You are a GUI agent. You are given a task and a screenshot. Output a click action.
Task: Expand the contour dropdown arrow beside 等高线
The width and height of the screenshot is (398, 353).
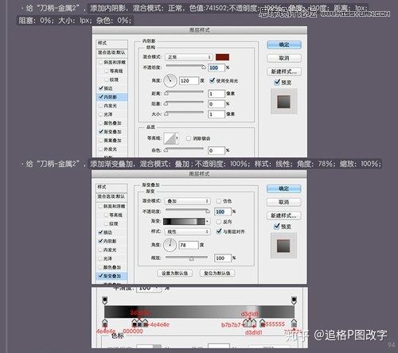[x=177, y=138]
